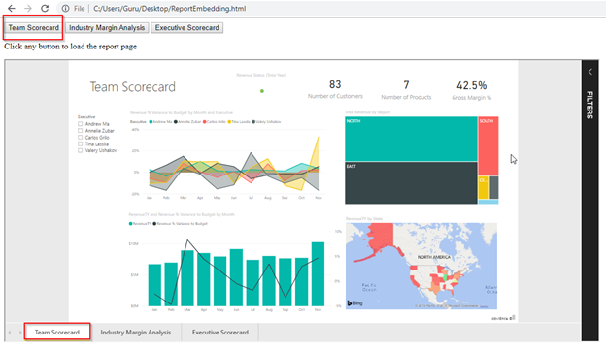The height and width of the screenshot is (350, 606).
Task: Click the 42.5% Gross Margin card
Action: [472, 90]
